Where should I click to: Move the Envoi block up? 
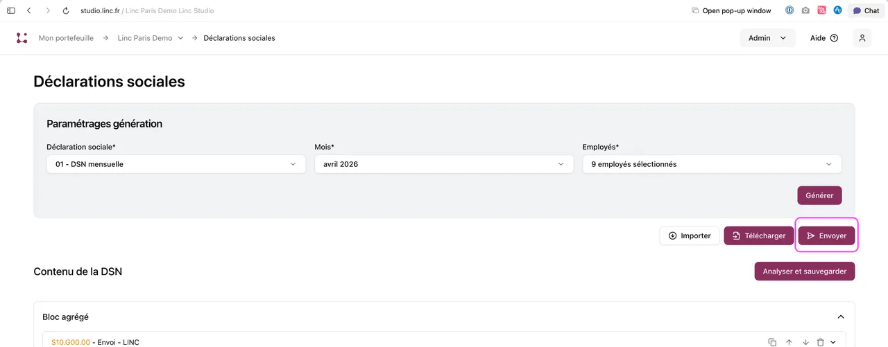click(789, 342)
